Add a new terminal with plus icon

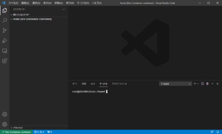tap(195, 84)
